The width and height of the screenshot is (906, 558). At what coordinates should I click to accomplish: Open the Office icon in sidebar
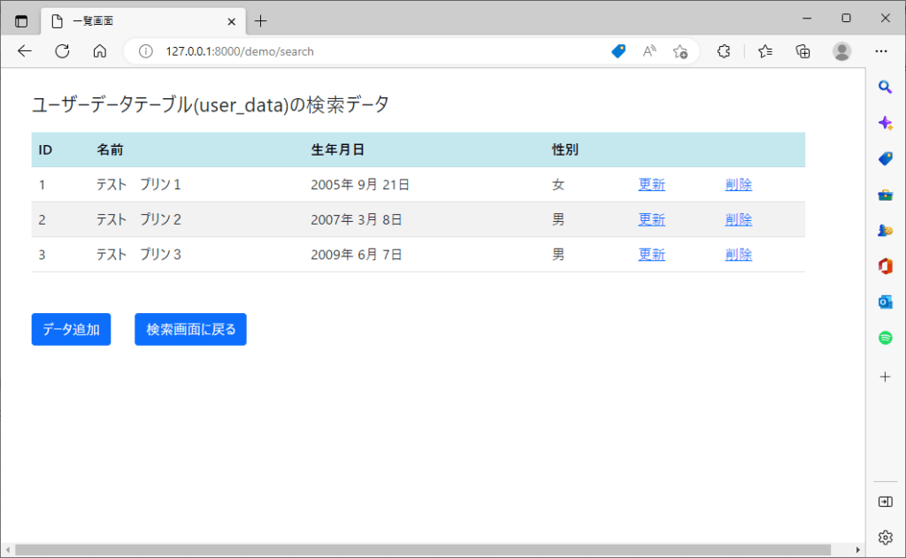(885, 265)
